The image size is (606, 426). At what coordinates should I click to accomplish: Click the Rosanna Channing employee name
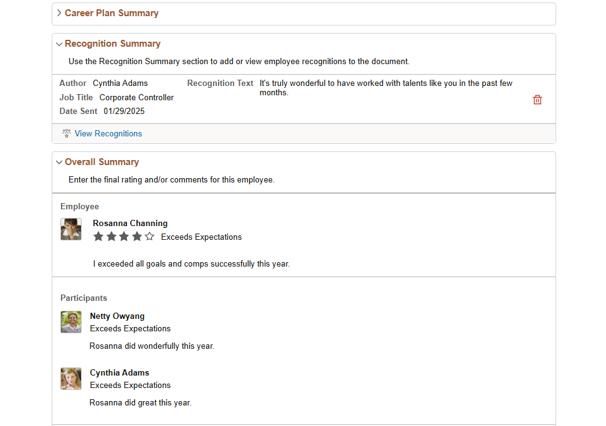point(130,223)
